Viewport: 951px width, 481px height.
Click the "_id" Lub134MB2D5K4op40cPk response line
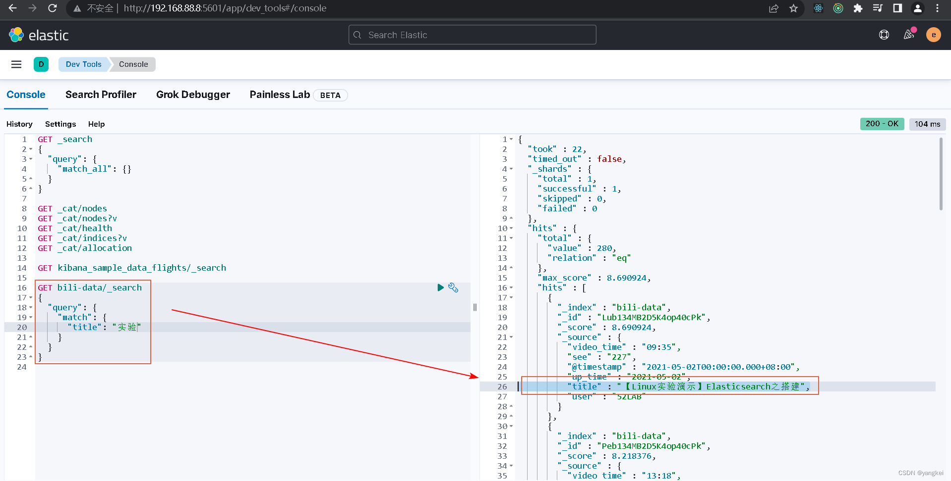click(634, 317)
